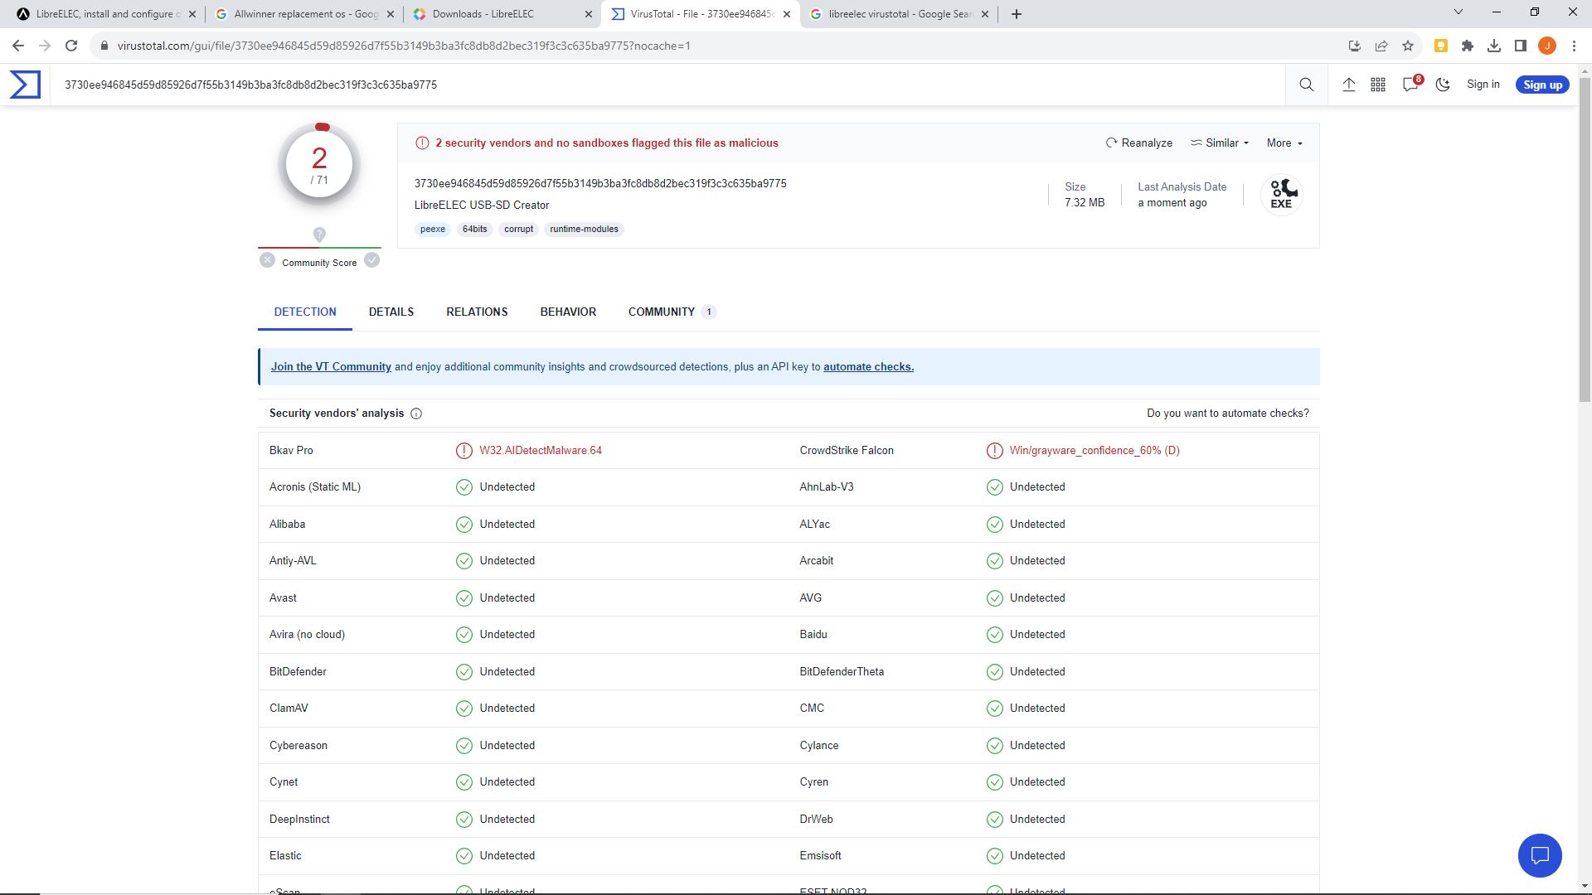Click the W32.AIDetectMalware.64 detection text
This screenshot has height=895, width=1592.
click(541, 451)
